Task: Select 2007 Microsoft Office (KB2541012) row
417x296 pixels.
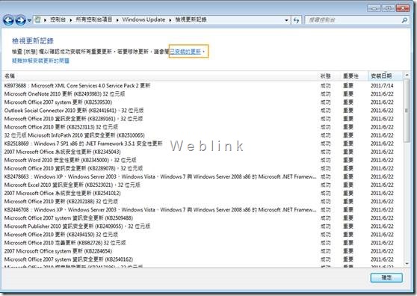Action: click(202, 193)
